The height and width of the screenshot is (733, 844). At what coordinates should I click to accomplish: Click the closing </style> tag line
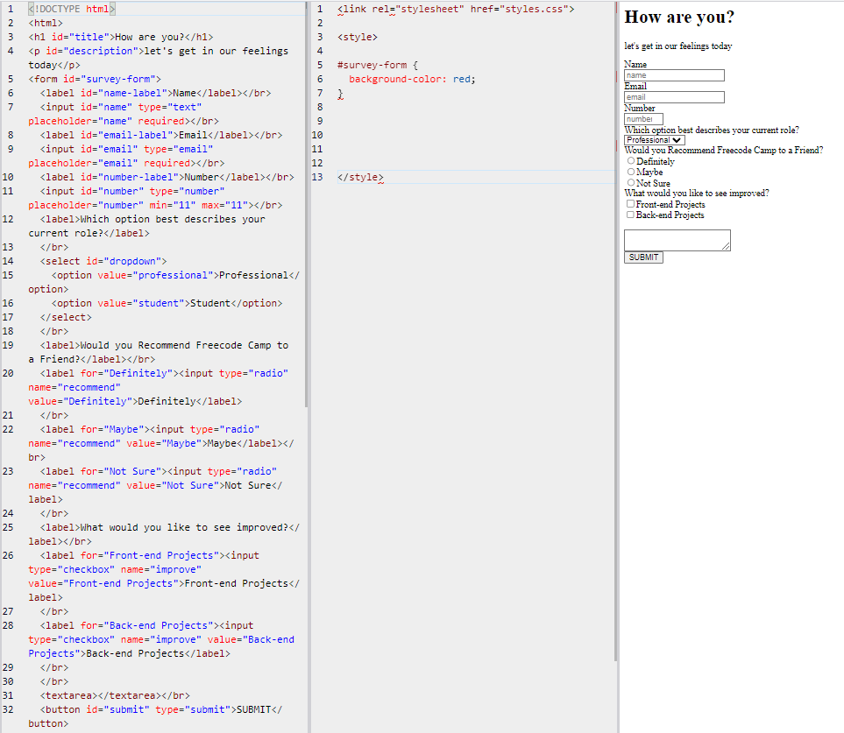(360, 177)
